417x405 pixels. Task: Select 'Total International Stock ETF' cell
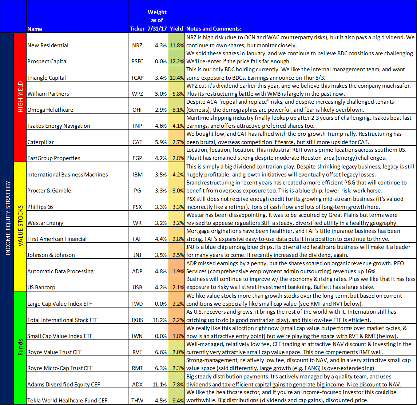(x=77, y=315)
